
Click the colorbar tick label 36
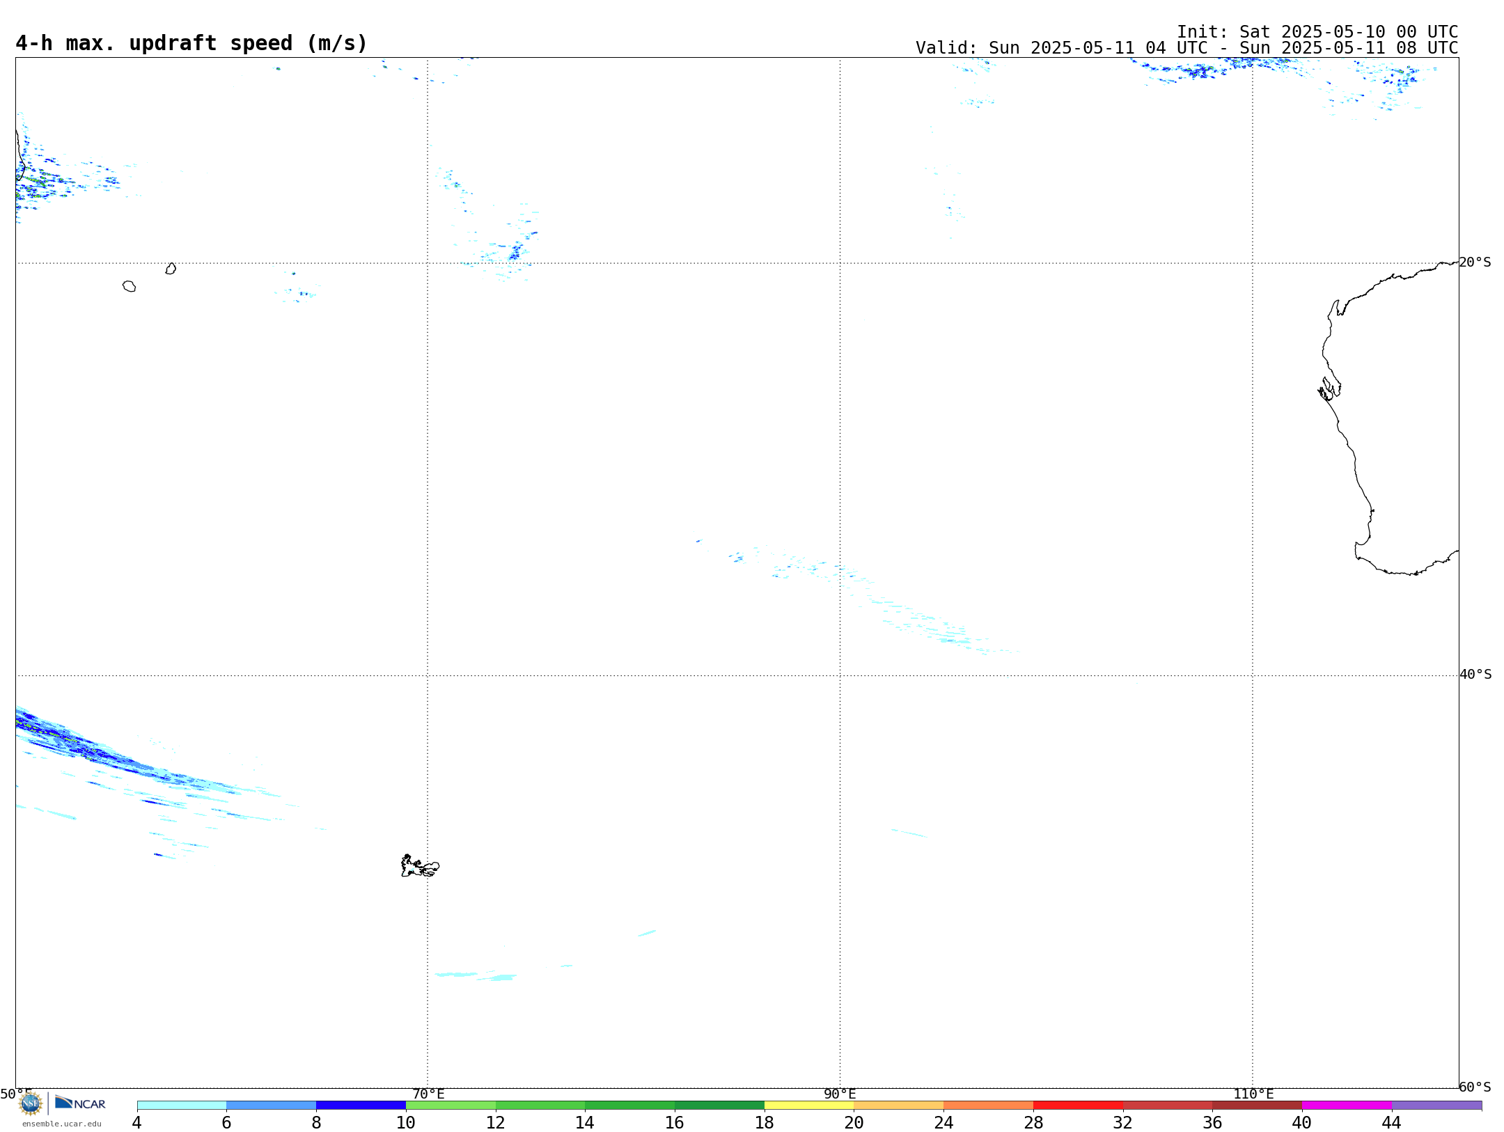(x=1213, y=1123)
